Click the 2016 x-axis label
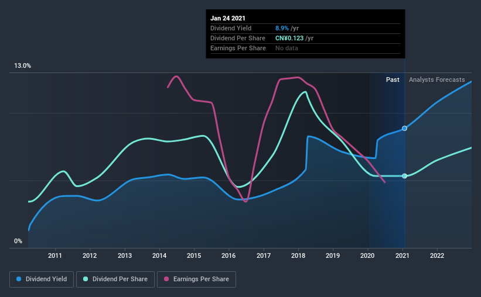This screenshot has height=297, width=481. 228,255
